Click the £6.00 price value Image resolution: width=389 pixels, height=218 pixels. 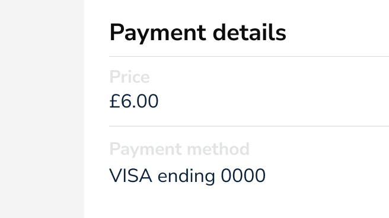tap(134, 101)
